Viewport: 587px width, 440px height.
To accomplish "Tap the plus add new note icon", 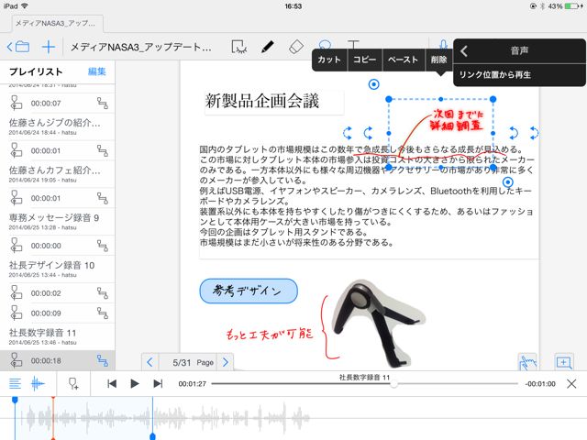I will 49,47.
